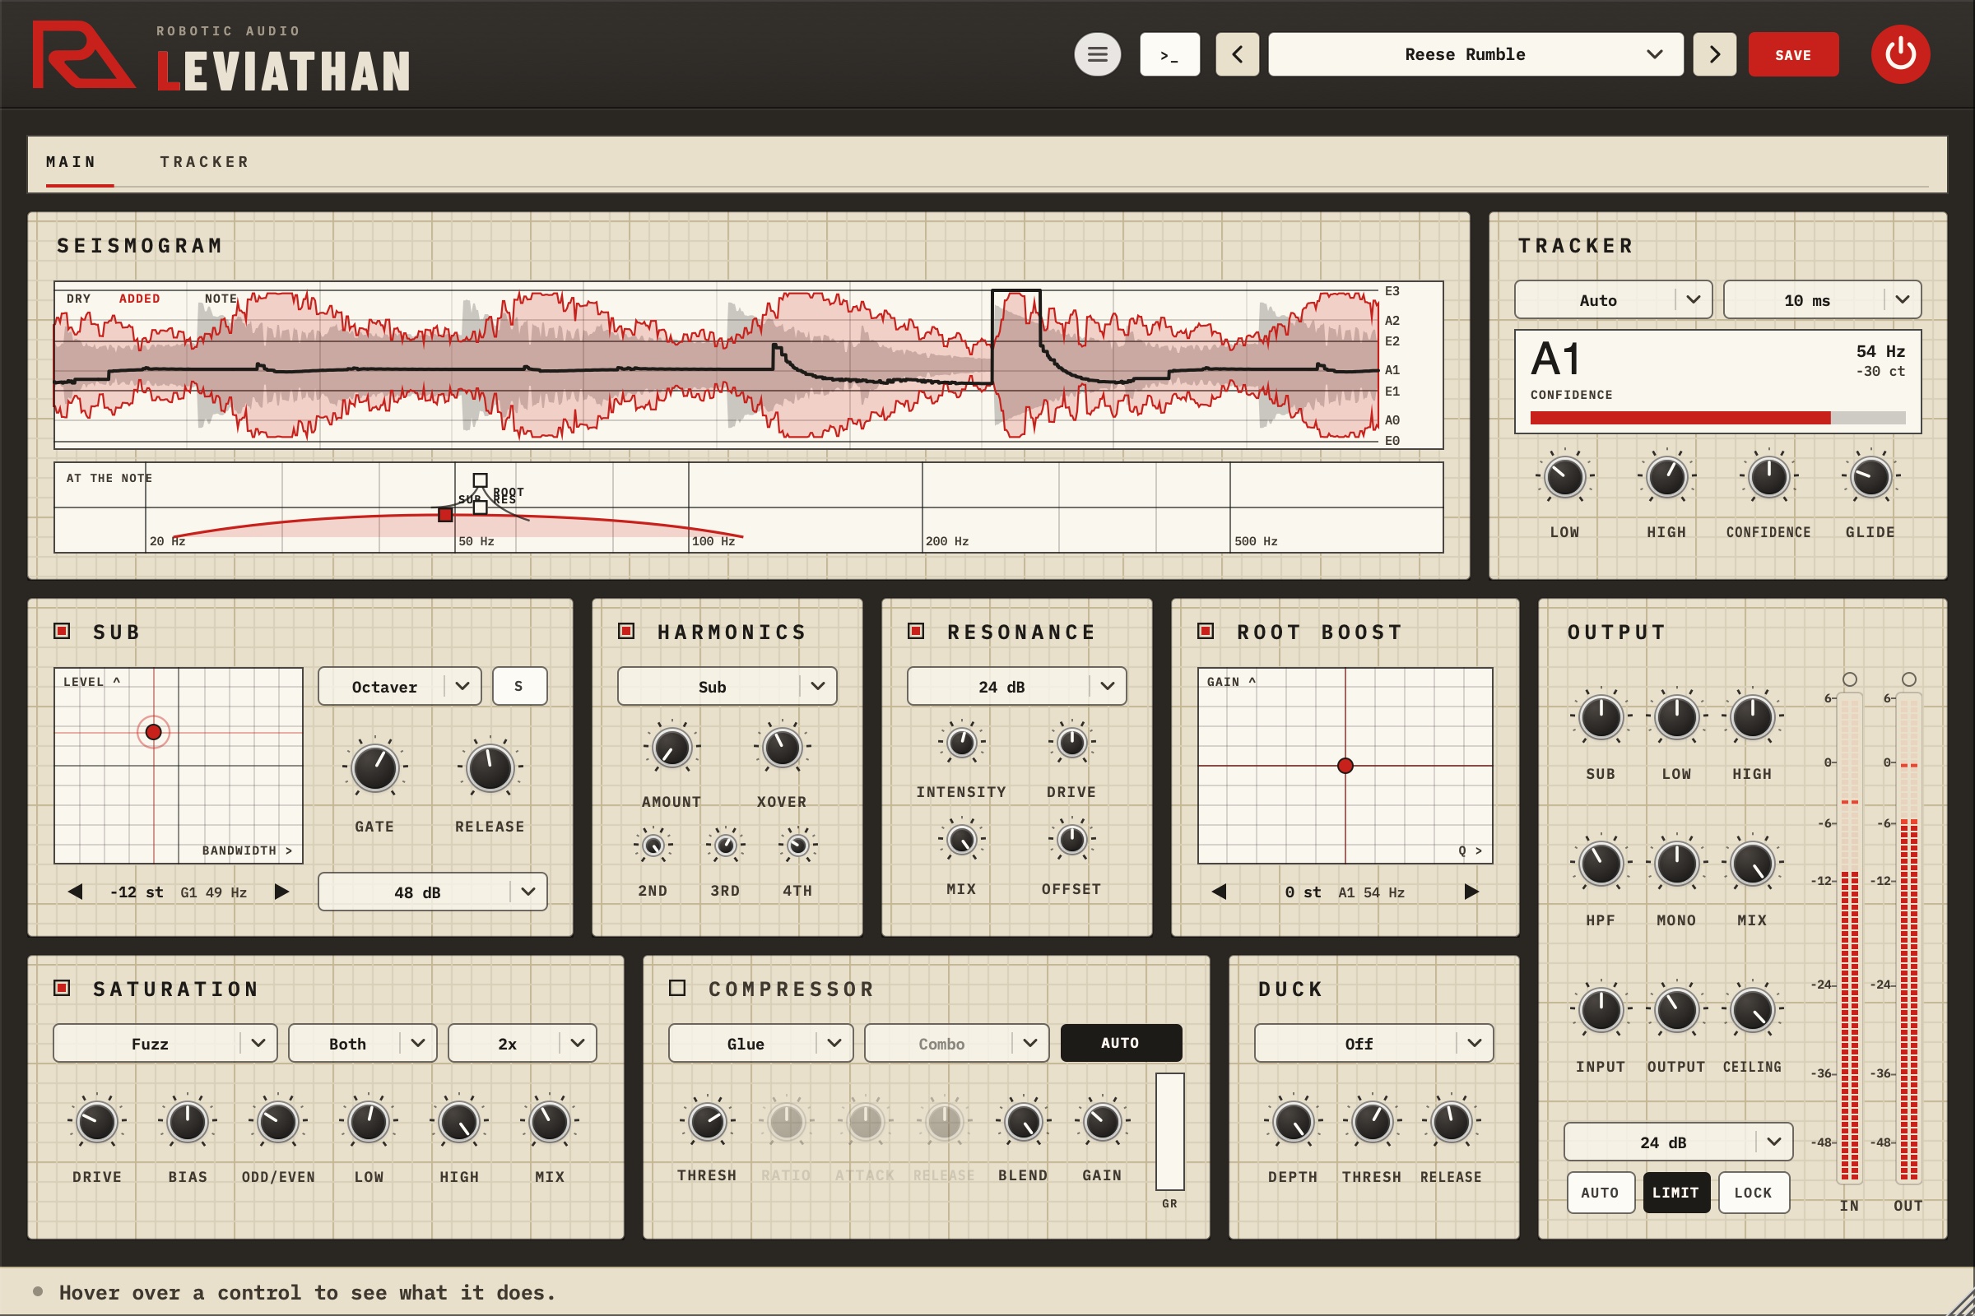Select the MAIN tab

pos(72,162)
